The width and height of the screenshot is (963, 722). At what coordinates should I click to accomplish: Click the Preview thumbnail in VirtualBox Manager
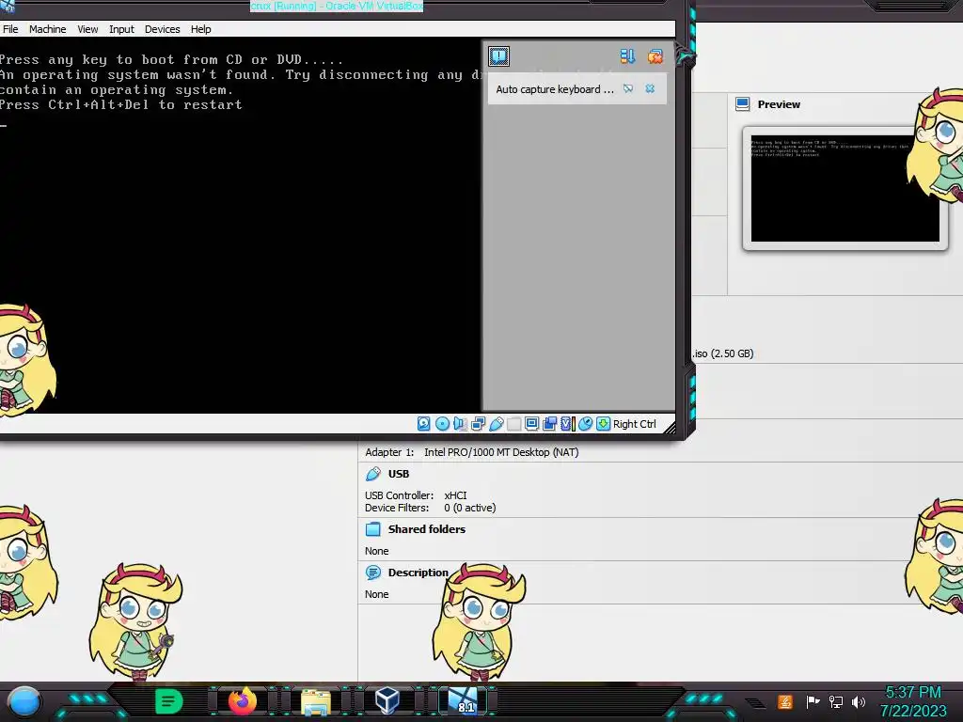click(x=845, y=188)
